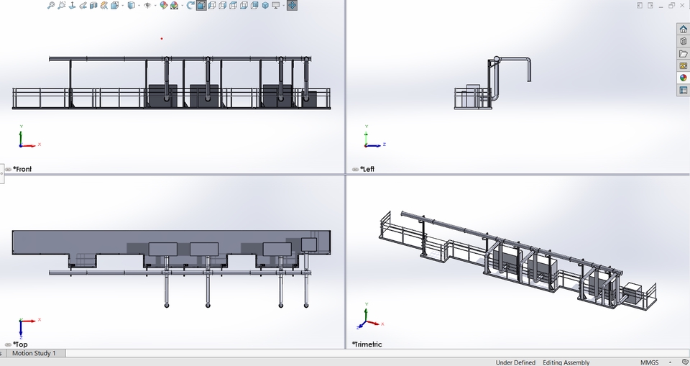The image size is (690, 366).
Task: Toggle the link icon beside *Top
Action: coord(8,344)
